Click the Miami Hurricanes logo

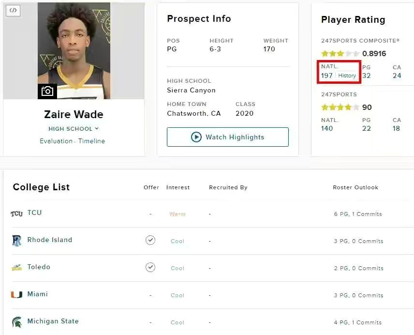tap(17, 295)
